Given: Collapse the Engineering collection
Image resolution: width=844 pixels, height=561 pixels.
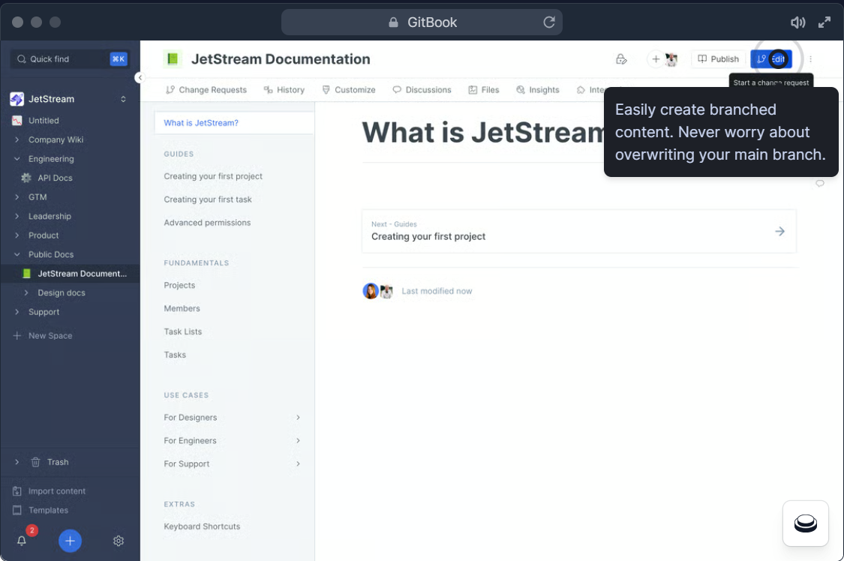Looking at the screenshot, I should 17,159.
